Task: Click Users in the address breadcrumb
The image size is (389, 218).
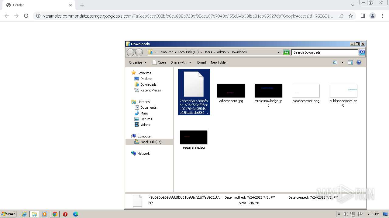Action: [208, 52]
